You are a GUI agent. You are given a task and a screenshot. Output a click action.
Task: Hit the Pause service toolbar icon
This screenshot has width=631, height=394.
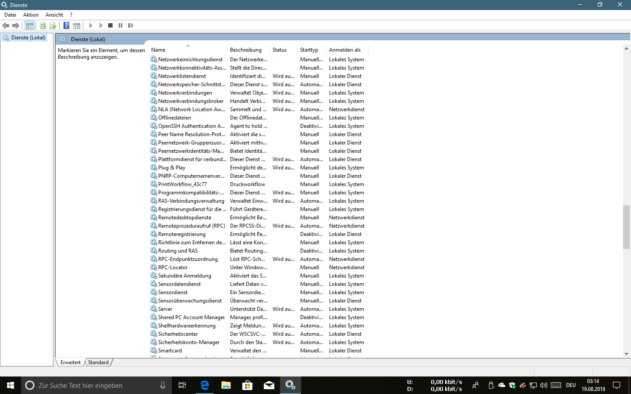[x=121, y=25]
